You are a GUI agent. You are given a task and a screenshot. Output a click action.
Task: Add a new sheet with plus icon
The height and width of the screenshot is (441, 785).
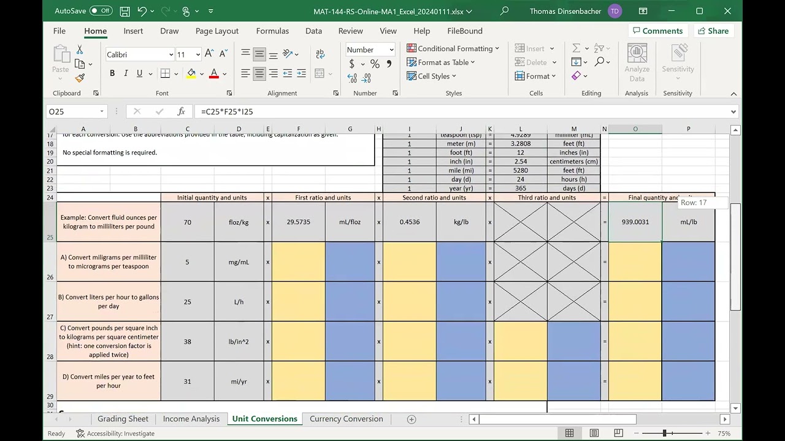[412, 419]
